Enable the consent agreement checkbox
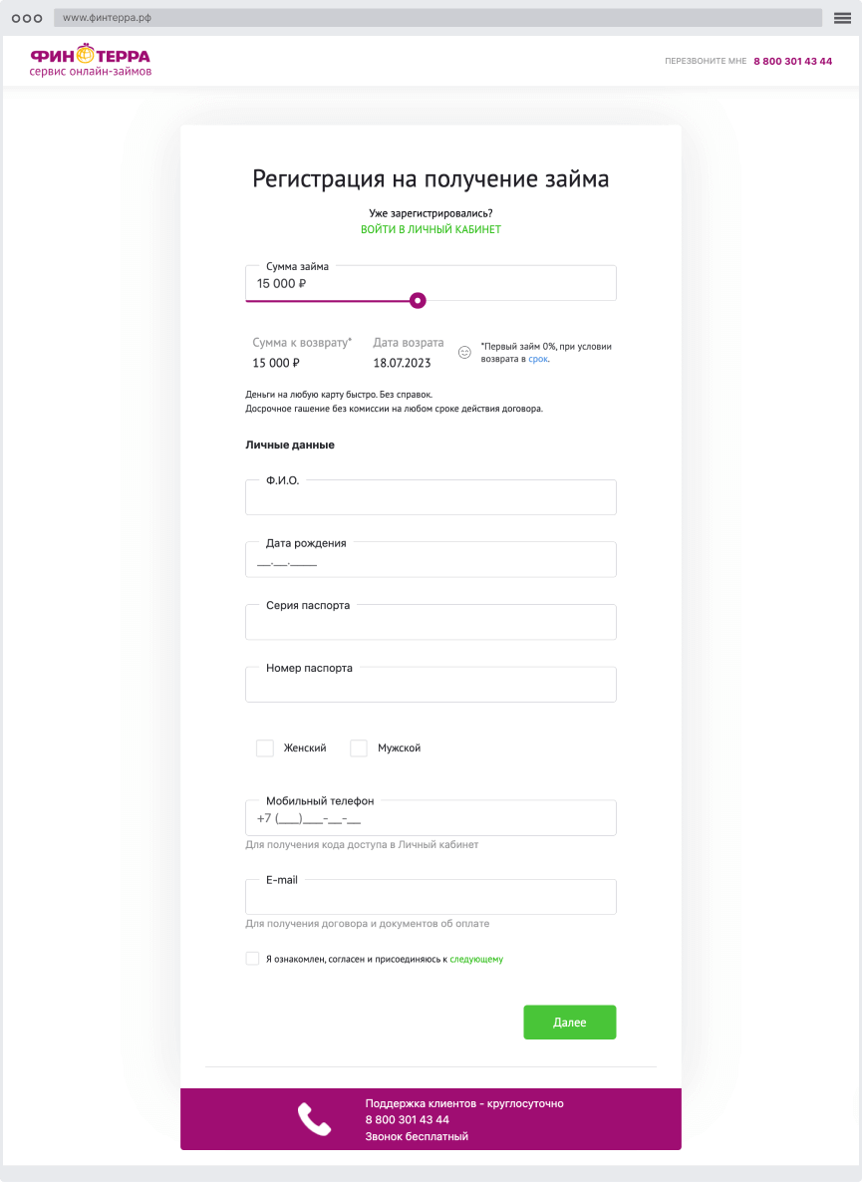Image resolution: width=862 pixels, height=1182 pixels. (x=252, y=958)
